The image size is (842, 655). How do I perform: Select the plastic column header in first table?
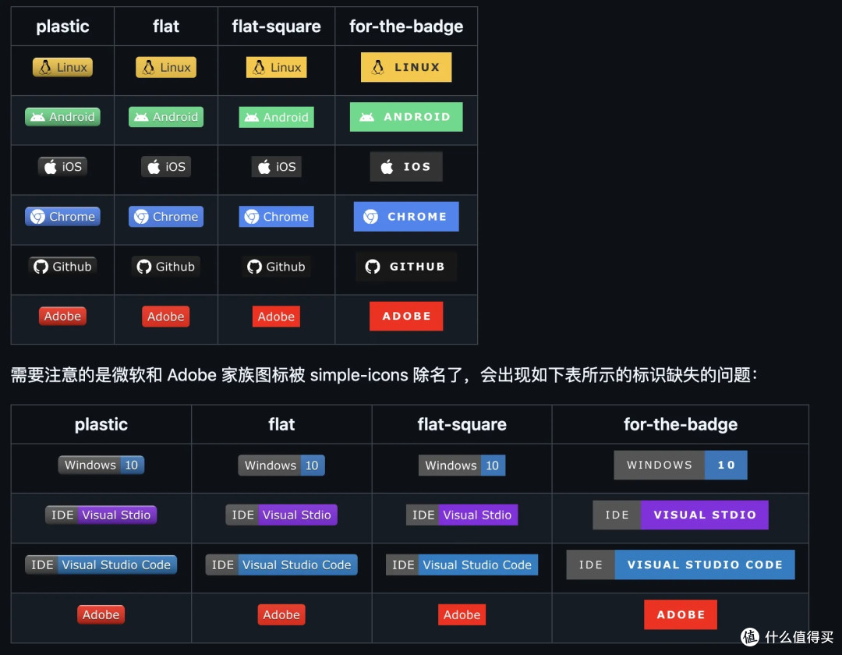(x=62, y=26)
